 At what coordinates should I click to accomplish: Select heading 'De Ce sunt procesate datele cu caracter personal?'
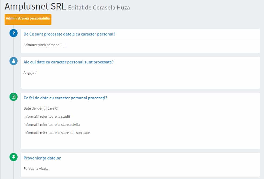point(69,34)
